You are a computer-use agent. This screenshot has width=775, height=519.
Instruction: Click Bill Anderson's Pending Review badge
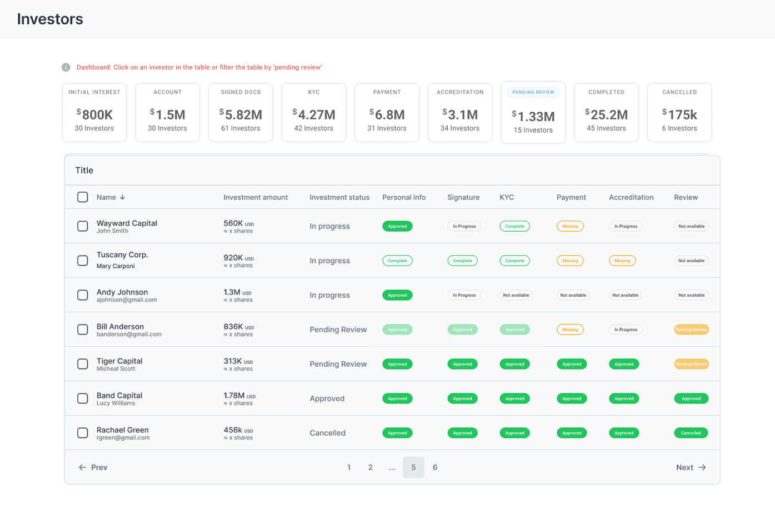(x=691, y=330)
